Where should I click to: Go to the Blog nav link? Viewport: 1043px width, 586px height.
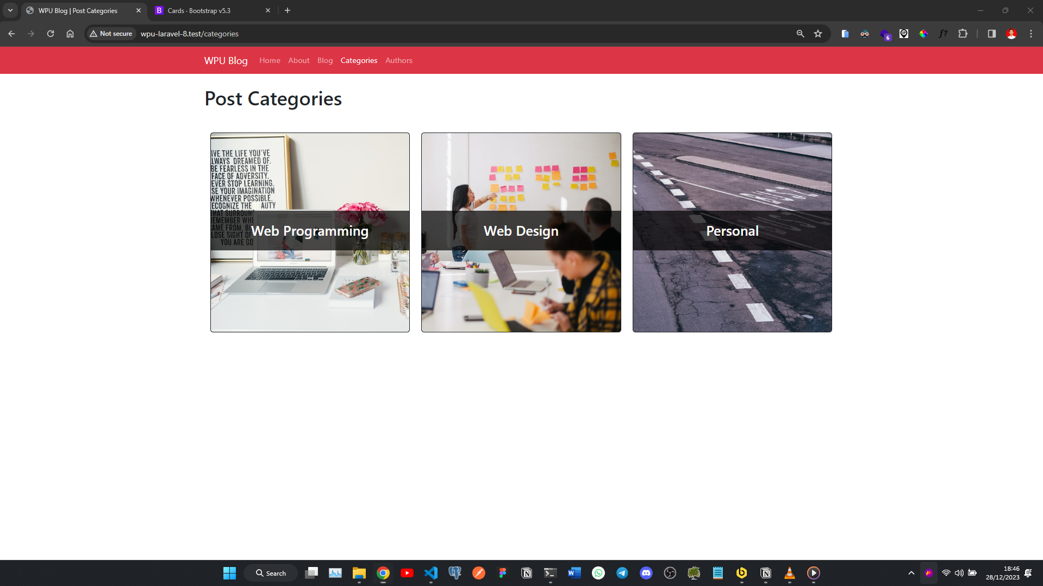(x=324, y=60)
